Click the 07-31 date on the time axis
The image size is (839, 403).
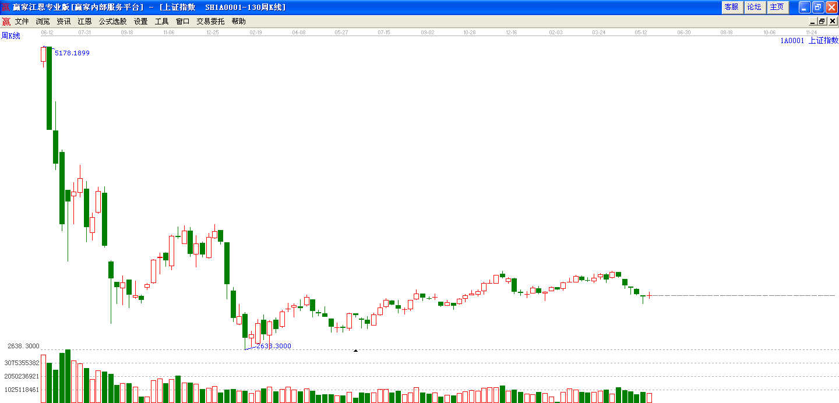click(84, 33)
